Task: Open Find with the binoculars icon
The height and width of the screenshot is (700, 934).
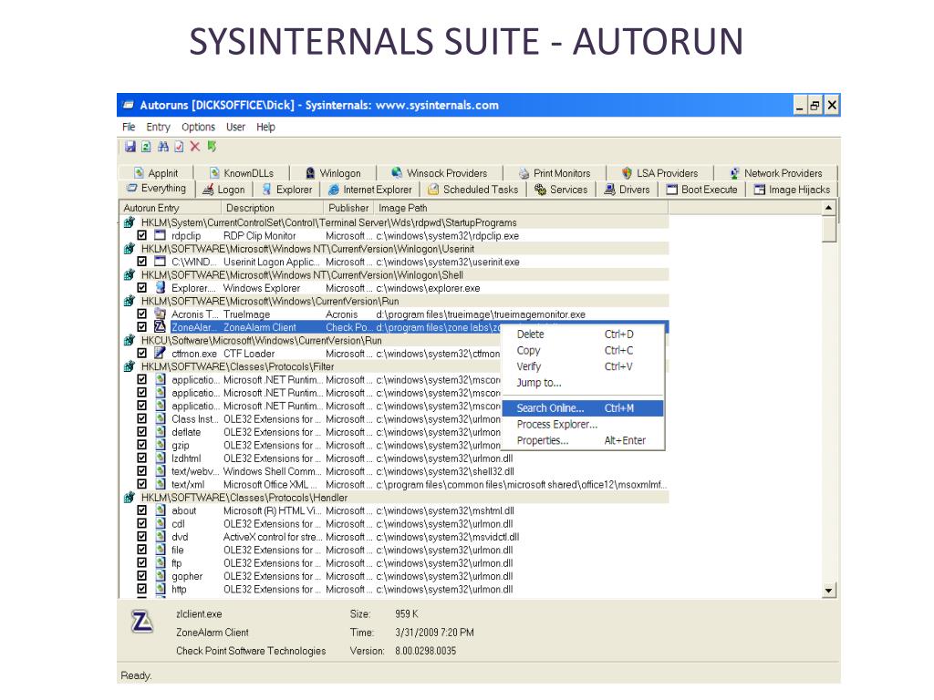Action: (x=162, y=147)
